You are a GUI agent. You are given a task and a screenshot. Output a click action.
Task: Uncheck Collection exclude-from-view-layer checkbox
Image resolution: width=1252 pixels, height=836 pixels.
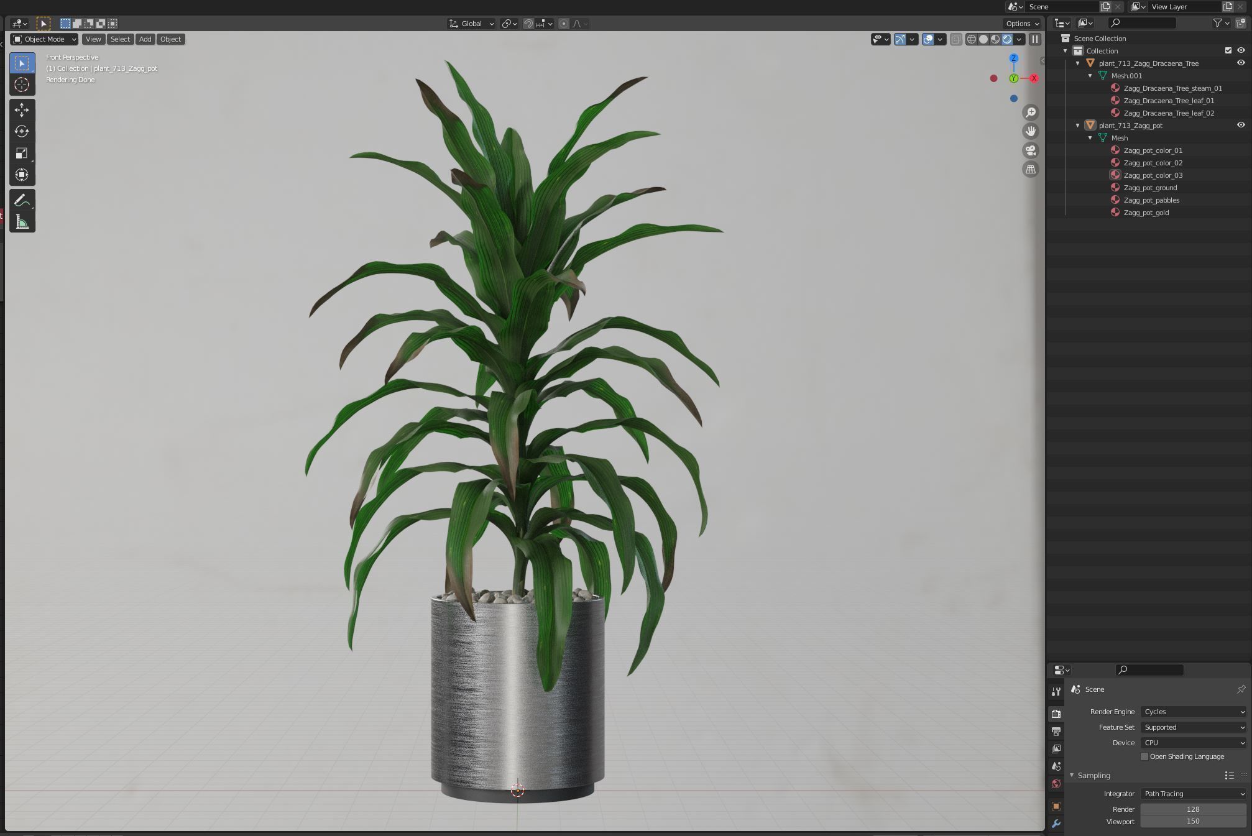coord(1228,50)
